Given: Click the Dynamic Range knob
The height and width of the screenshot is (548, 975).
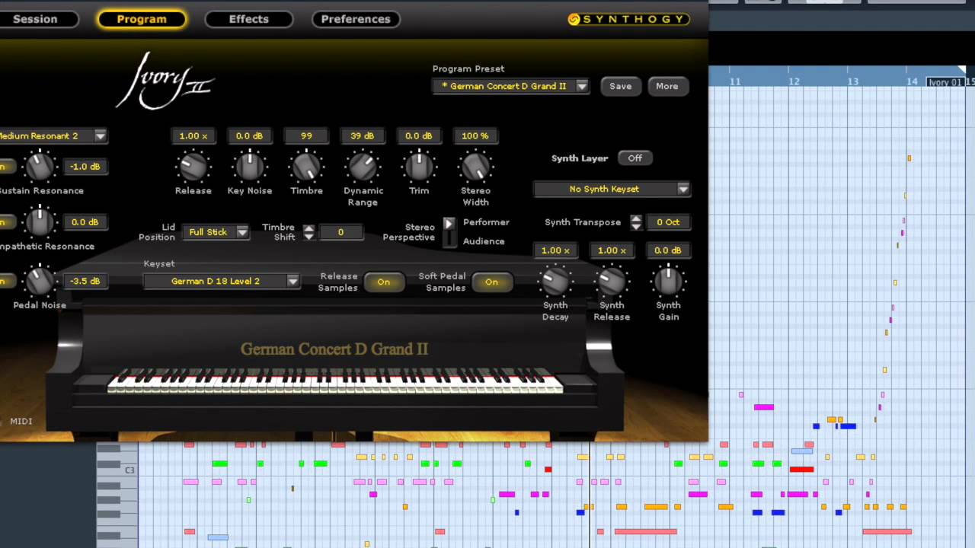Looking at the screenshot, I should tap(363, 167).
